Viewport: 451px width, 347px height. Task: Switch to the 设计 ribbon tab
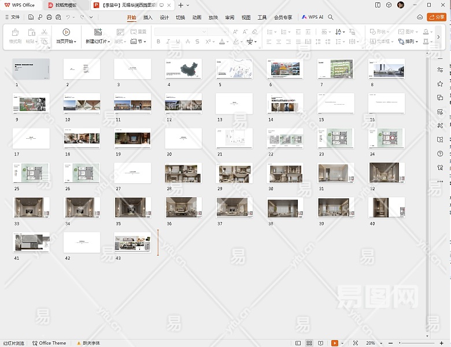164,17
